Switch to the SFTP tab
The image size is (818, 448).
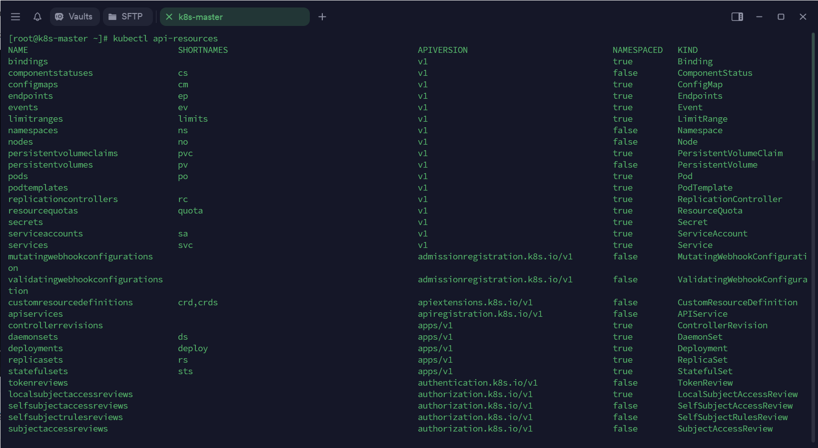(127, 17)
